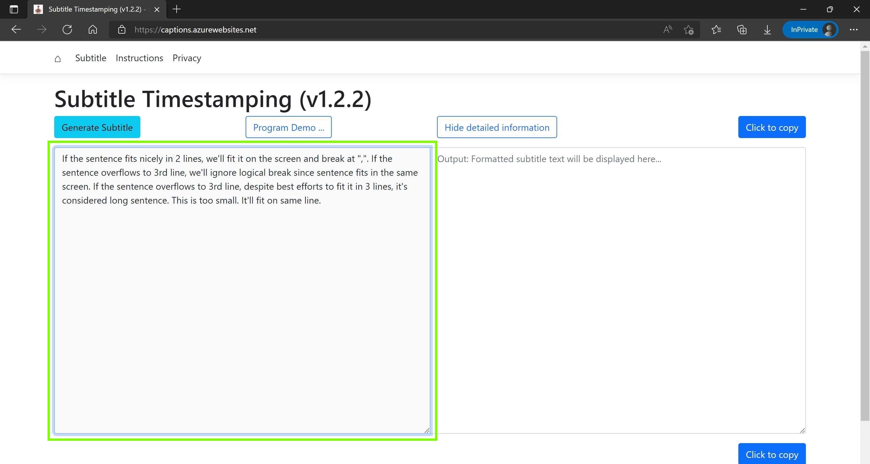Click the bottom Click to copy button
The image size is (870, 464).
tap(772, 454)
